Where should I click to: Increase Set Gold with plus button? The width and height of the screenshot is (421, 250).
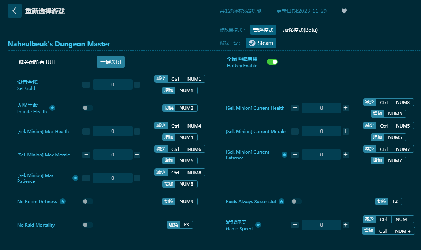(137, 84)
